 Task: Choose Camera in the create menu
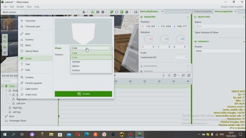(35, 77)
